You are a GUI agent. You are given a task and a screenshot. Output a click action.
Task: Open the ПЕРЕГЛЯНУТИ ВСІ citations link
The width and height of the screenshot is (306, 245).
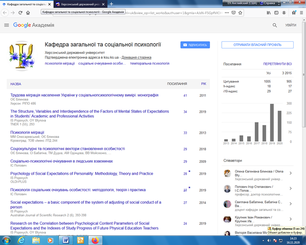(277, 64)
